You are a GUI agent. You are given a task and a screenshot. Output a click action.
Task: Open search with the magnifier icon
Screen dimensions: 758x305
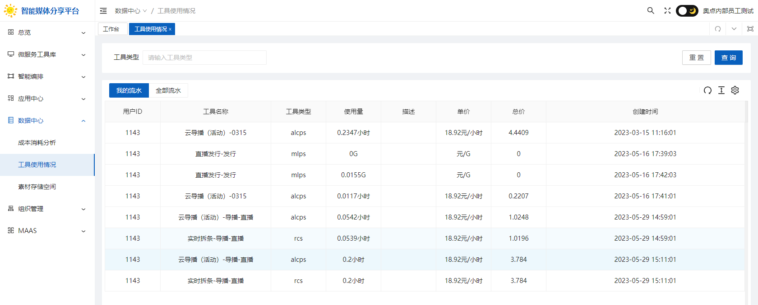click(651, 10)
